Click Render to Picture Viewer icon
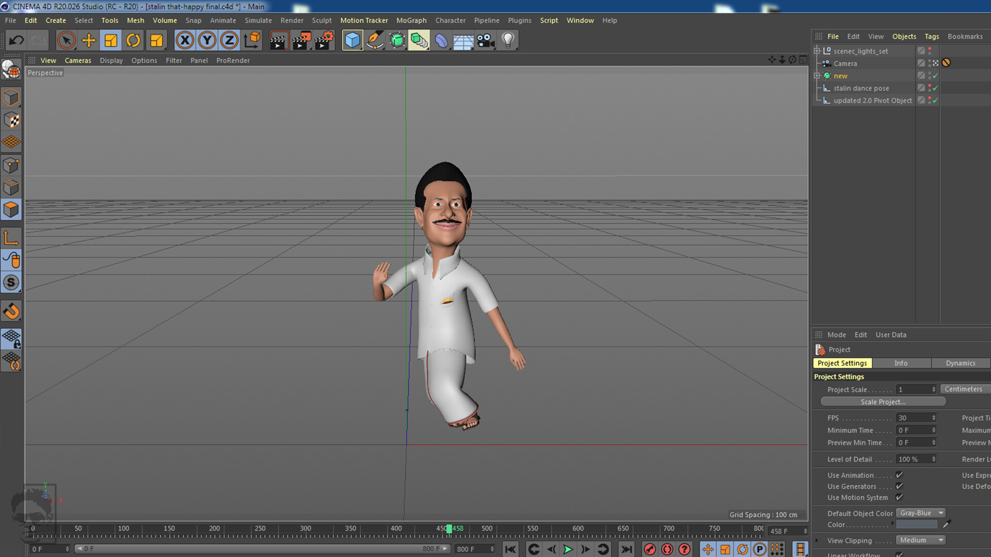Screen dimensions: 991x557 pos(301,40)
